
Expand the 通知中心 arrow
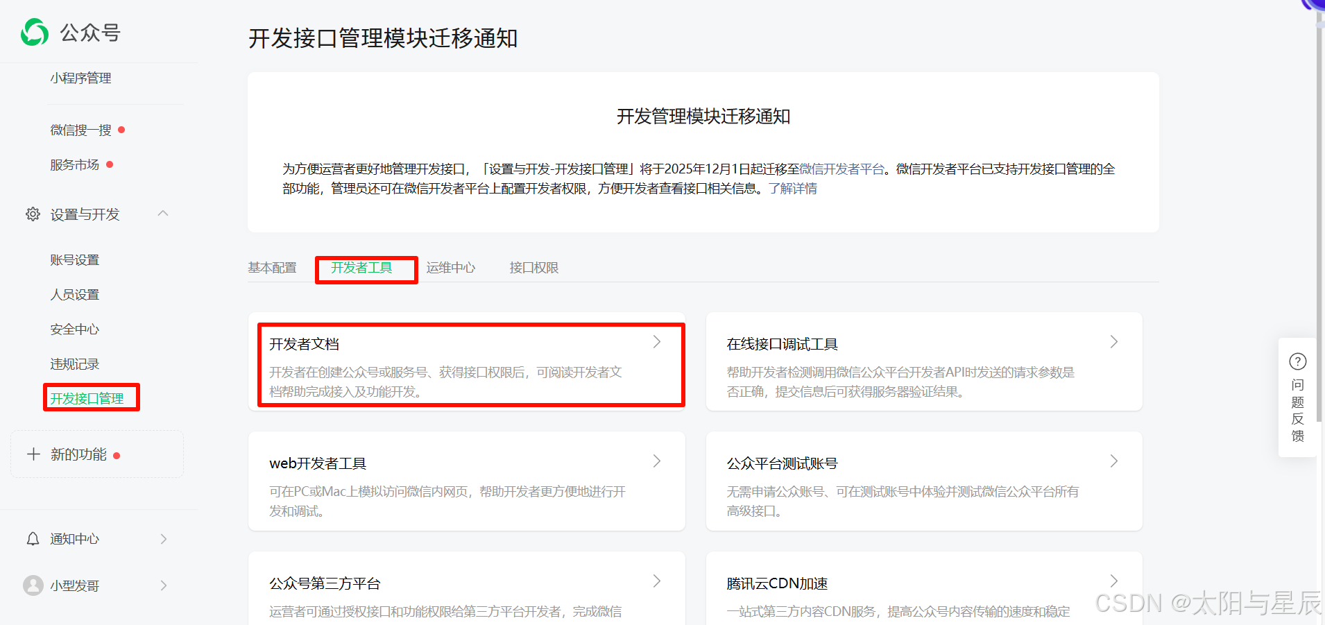pyautogui.click(x=164, y=539)
